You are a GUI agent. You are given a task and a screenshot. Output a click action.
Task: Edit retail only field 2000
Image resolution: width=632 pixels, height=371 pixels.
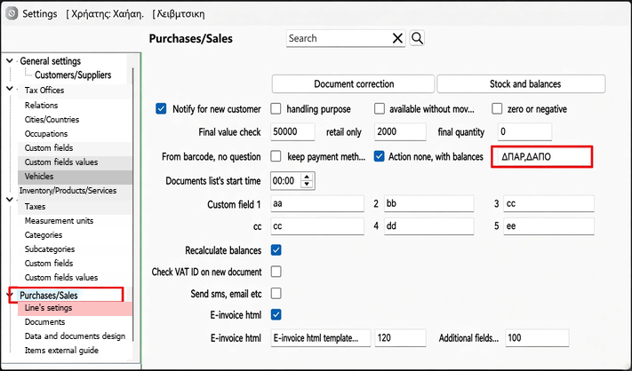coord(400,132)
